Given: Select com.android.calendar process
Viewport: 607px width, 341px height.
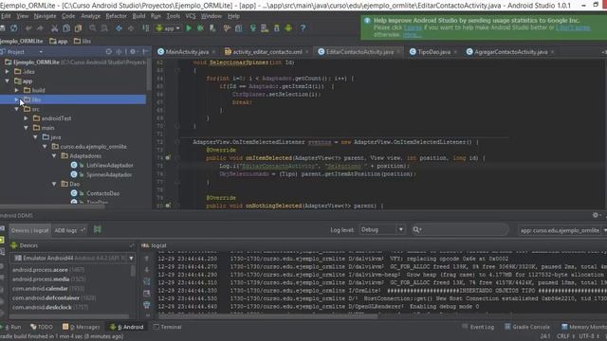Looking at the screenshot, I should (x=48, y=288).
